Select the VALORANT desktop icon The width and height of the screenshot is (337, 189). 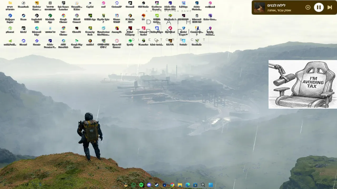click(x=184, y=17)
